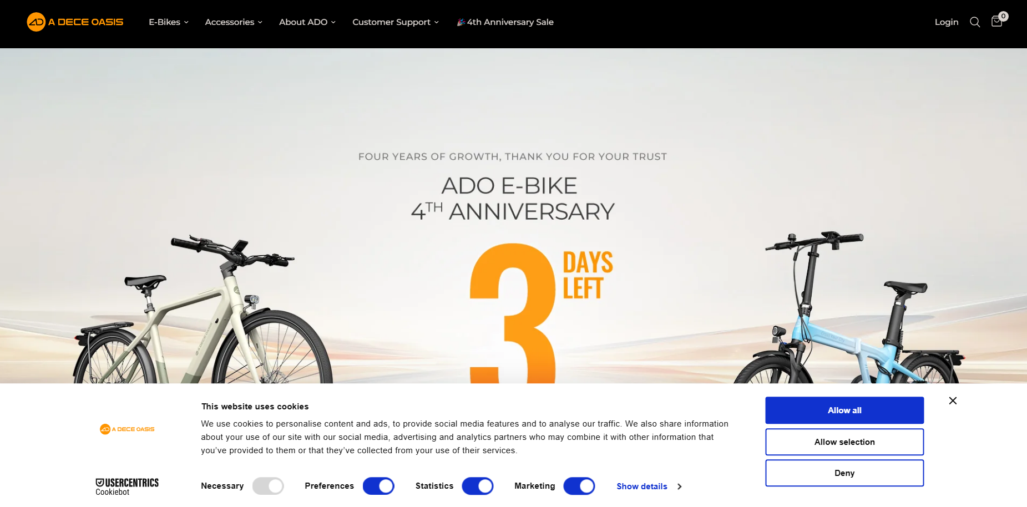This screenshot has height=507, width=1027.
Task: Open the shopping cart icon
Action: pyautogui.click(x=996, y=22)
